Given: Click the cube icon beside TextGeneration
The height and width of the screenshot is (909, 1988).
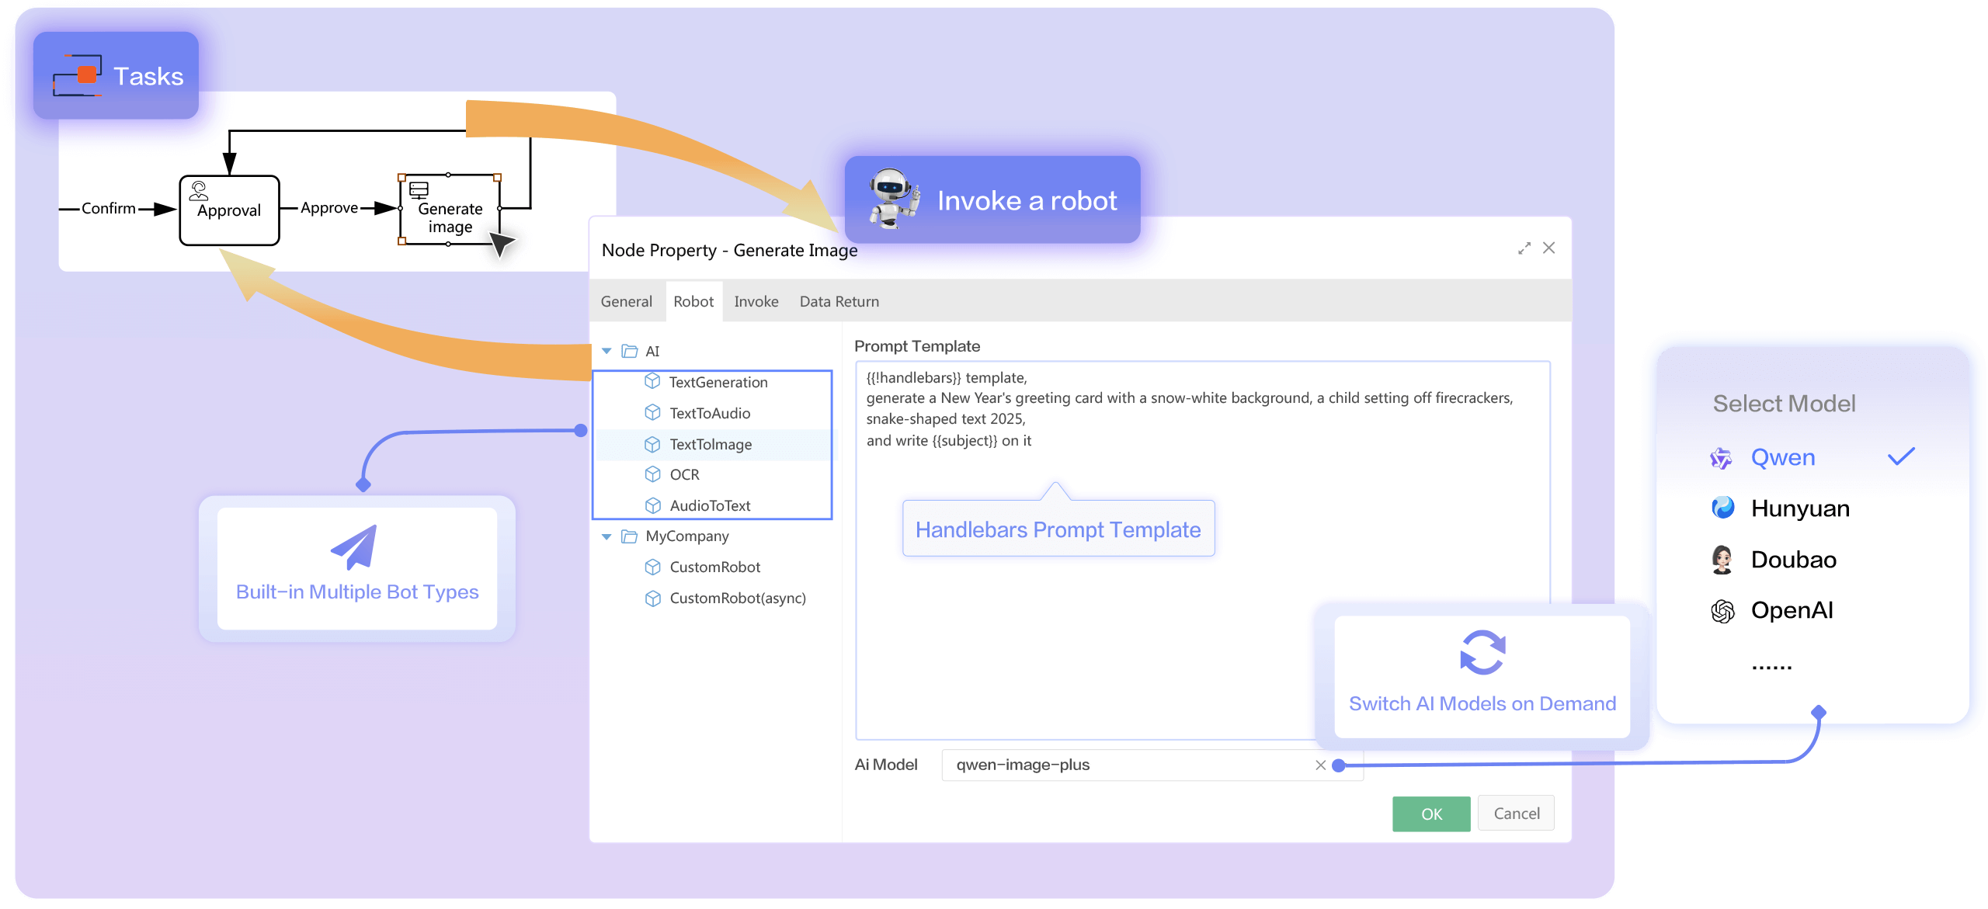Looking at the screenshot, I should (x=652, y=381).
